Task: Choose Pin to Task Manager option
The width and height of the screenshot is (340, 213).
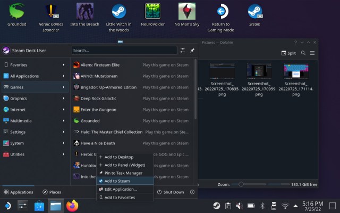Action: [125, 173]
